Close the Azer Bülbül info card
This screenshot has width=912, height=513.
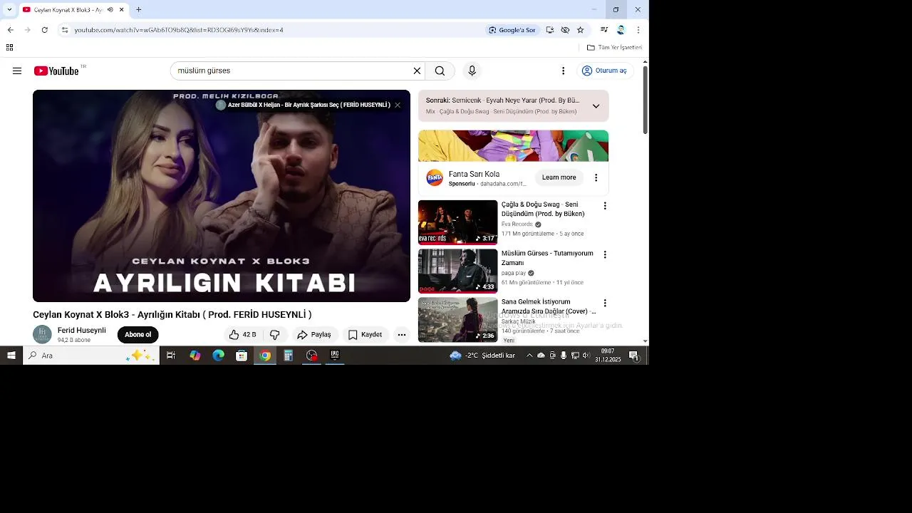click(398, 105)
